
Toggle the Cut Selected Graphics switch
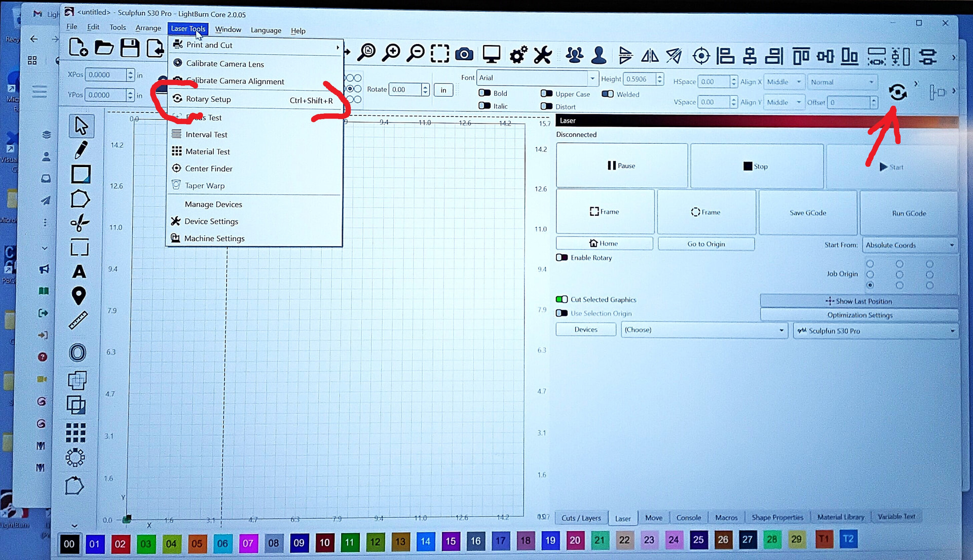(x=562, y=299)
